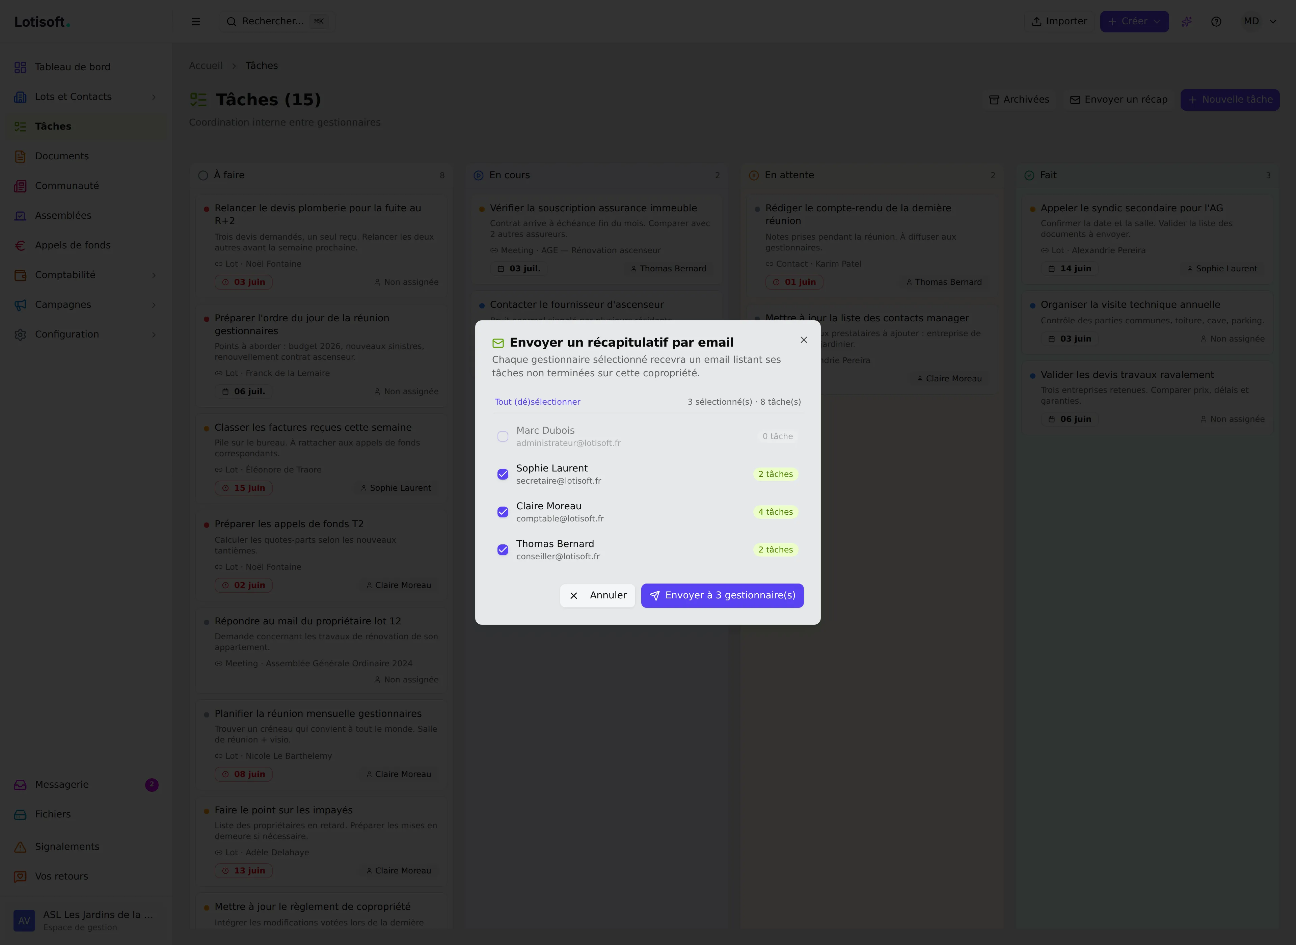Screen dimensions: 1296x945
Task: Open Tableau de bord in sidebar
Action: point(86,67)
